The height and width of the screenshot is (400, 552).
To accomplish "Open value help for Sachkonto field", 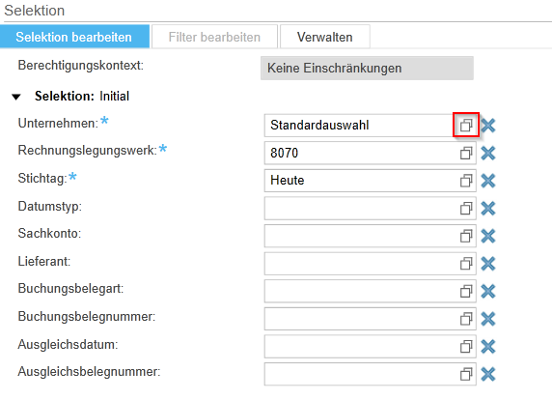I will pyautogui.click(x=466, y=236).
